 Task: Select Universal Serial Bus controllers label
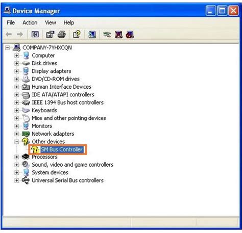click(x=68, y=180)
